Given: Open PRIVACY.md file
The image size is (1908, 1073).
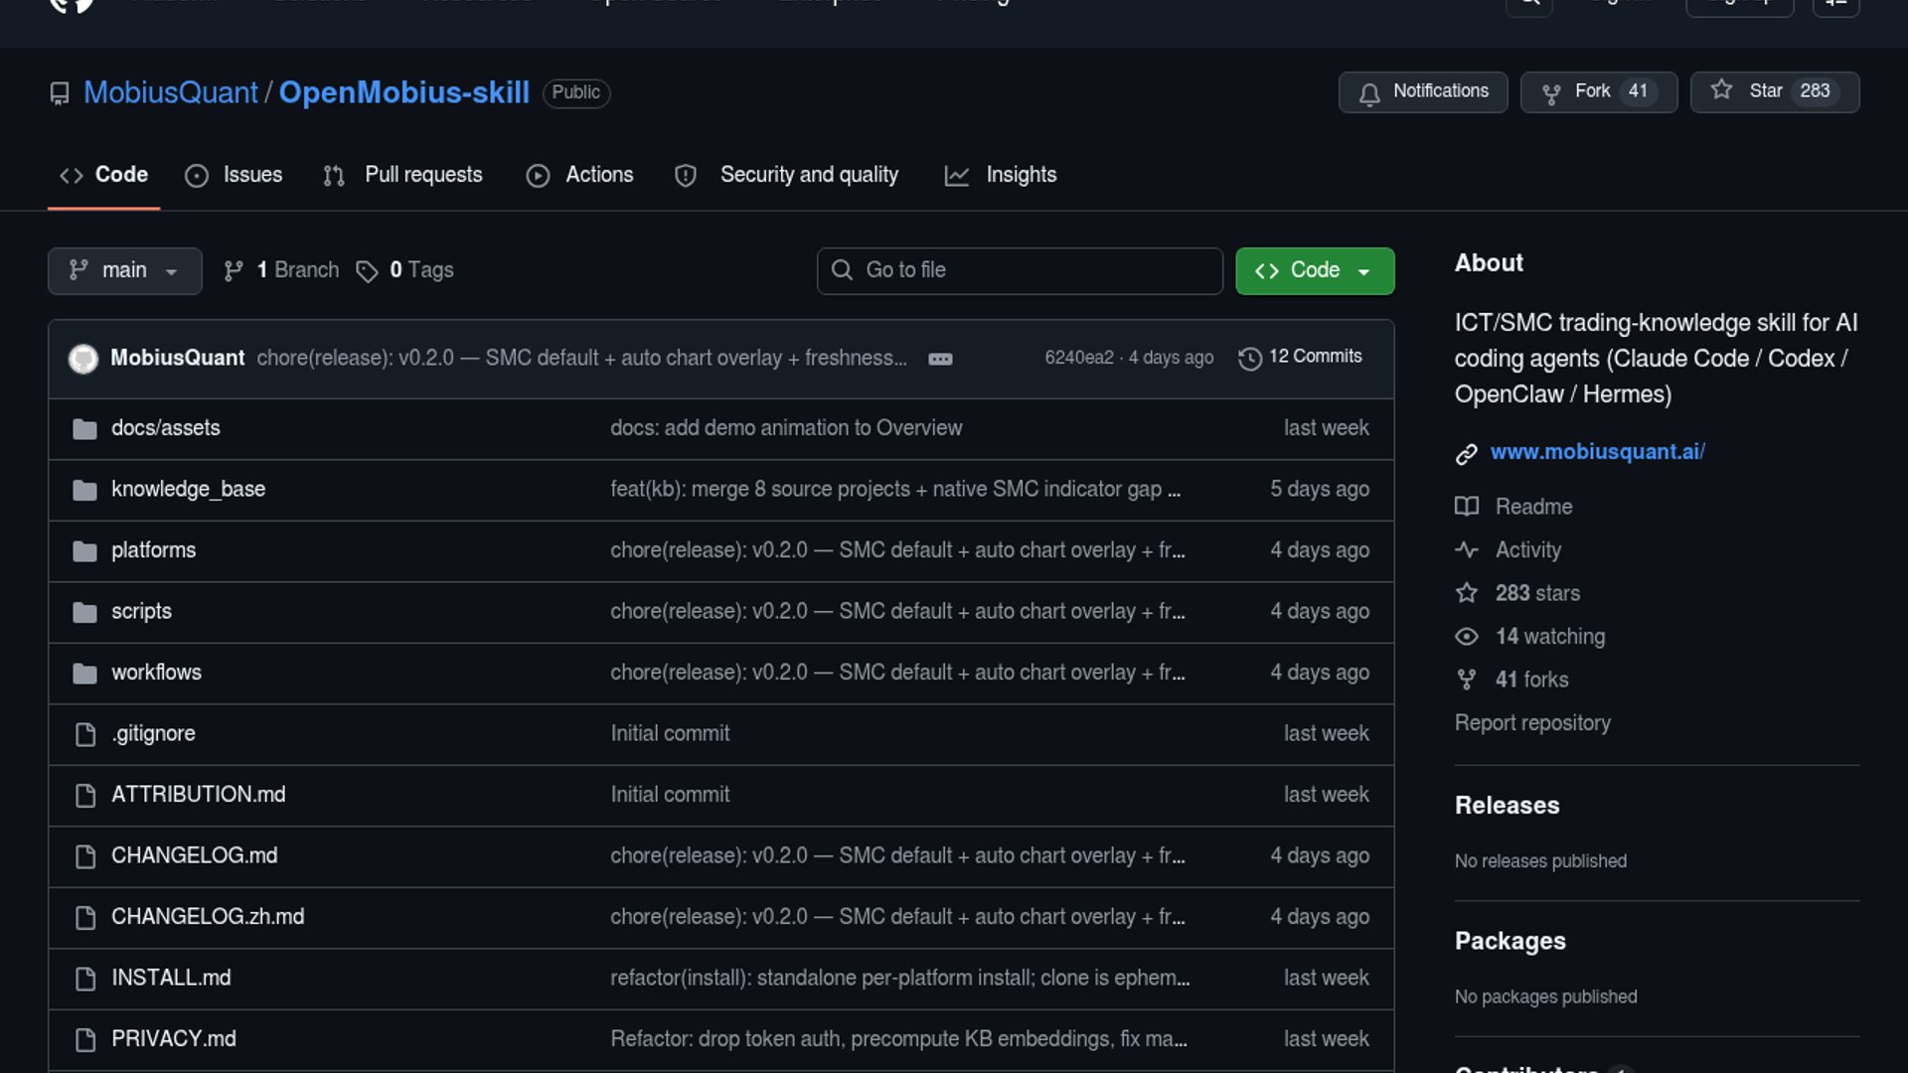Looking at the screenshot, I should point(174,1039).
